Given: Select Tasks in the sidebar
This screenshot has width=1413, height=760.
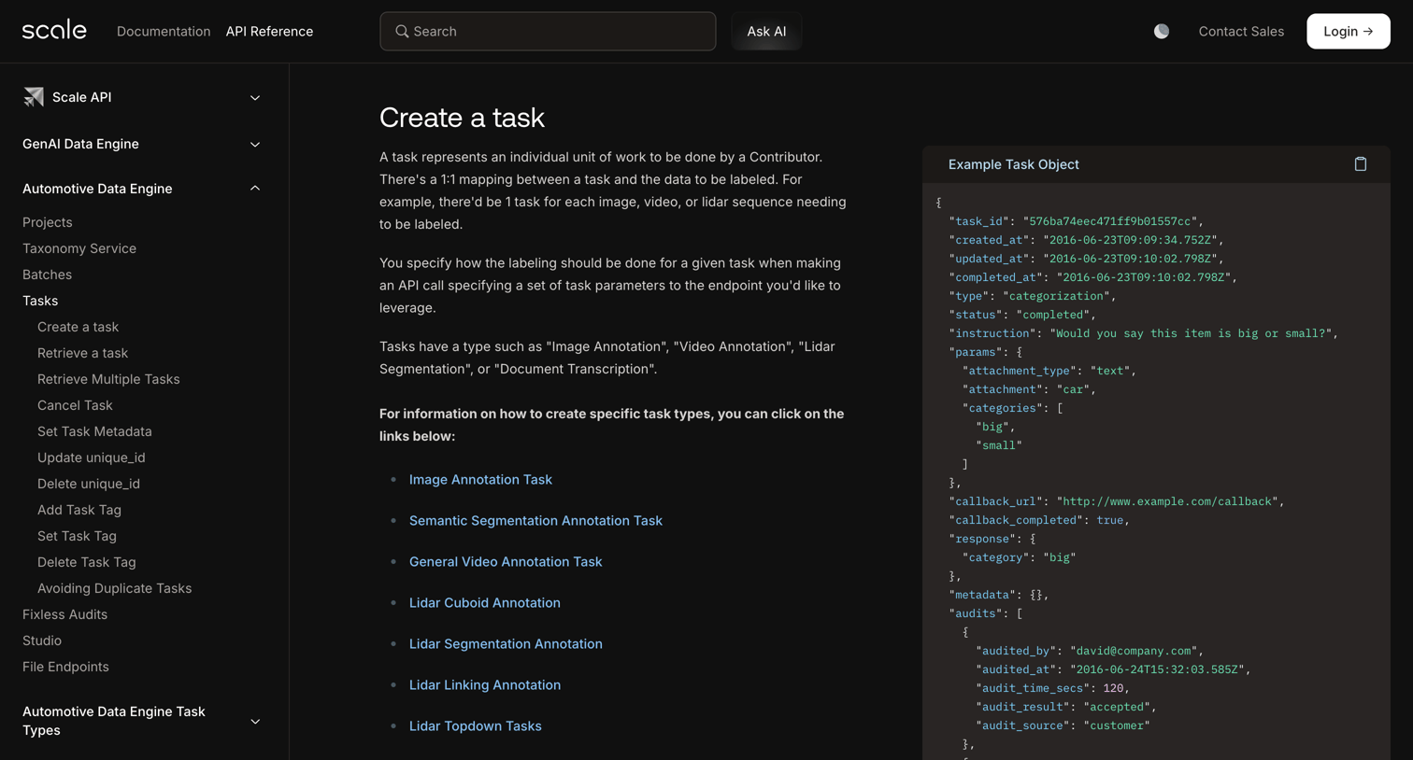Looking at the screenshot, I should (40, 301).
